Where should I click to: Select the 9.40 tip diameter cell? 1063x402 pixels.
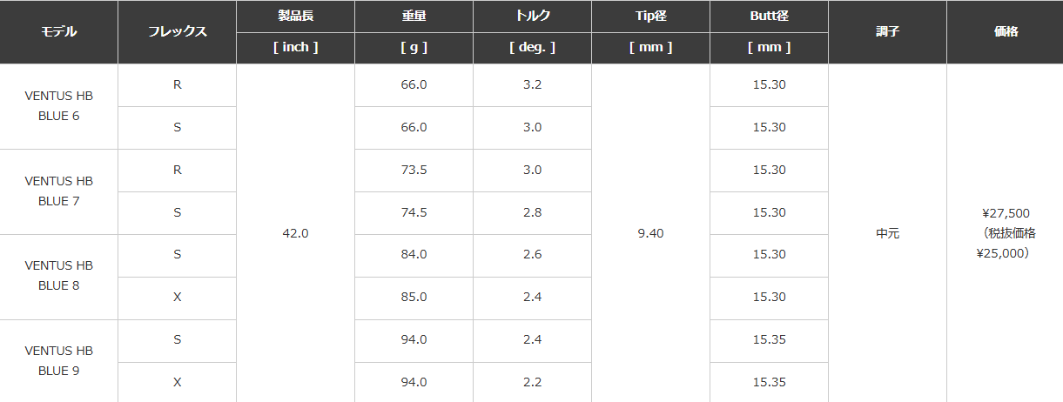point(650,234)
